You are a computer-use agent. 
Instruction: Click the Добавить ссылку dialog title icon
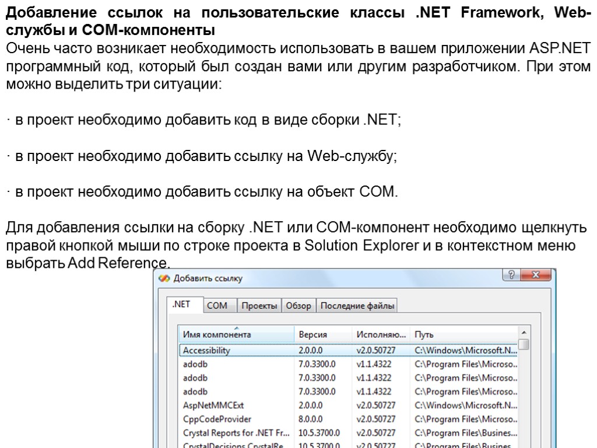click(x=164, y=278)
